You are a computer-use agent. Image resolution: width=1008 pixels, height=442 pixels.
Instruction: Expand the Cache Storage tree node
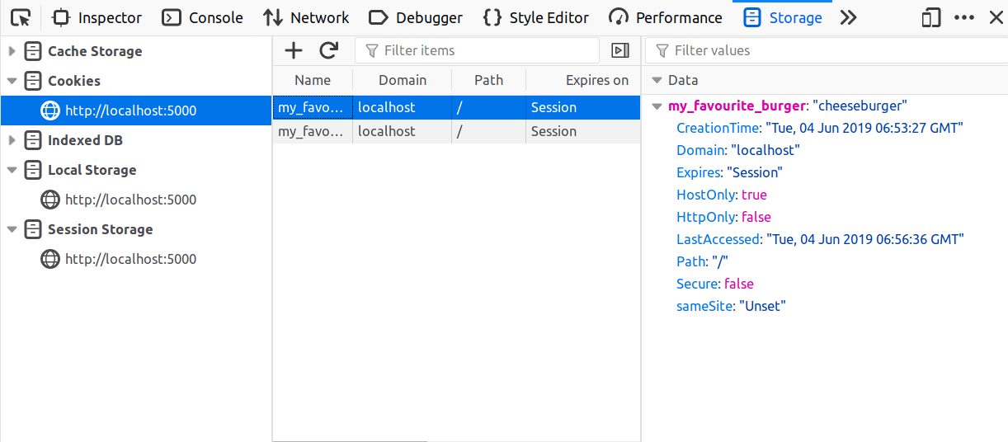(12, 51)
